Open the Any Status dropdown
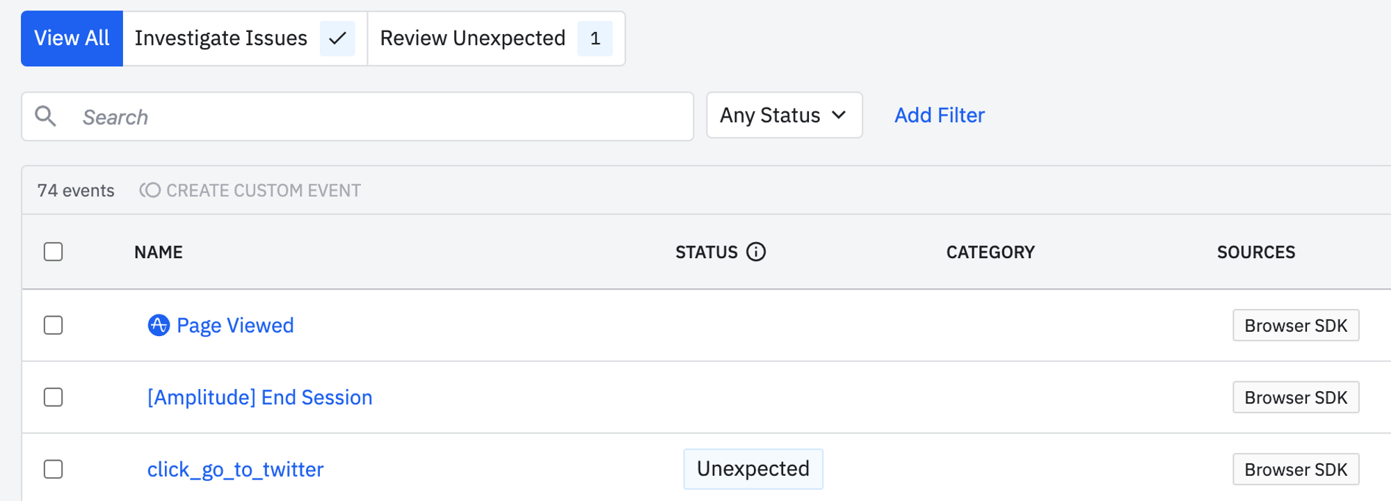This screenshot has width=1391, height=501. point(784,116)
